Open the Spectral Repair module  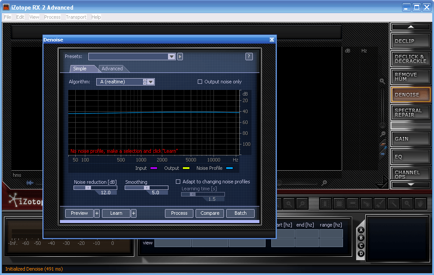[x=411, y=112]
